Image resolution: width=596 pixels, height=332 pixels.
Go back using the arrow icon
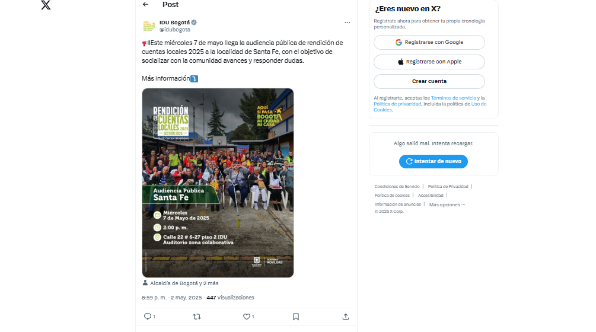point(145,5)
